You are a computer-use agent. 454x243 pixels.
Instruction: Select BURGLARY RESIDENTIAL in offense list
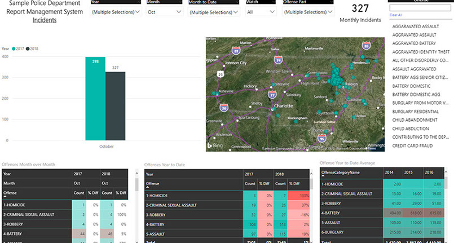pyautogui.click(x=415, y=112)
